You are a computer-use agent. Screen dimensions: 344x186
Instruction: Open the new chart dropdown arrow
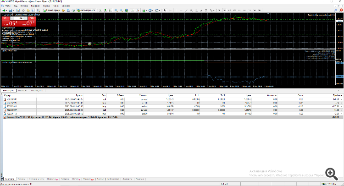click(x=7, y=10)
